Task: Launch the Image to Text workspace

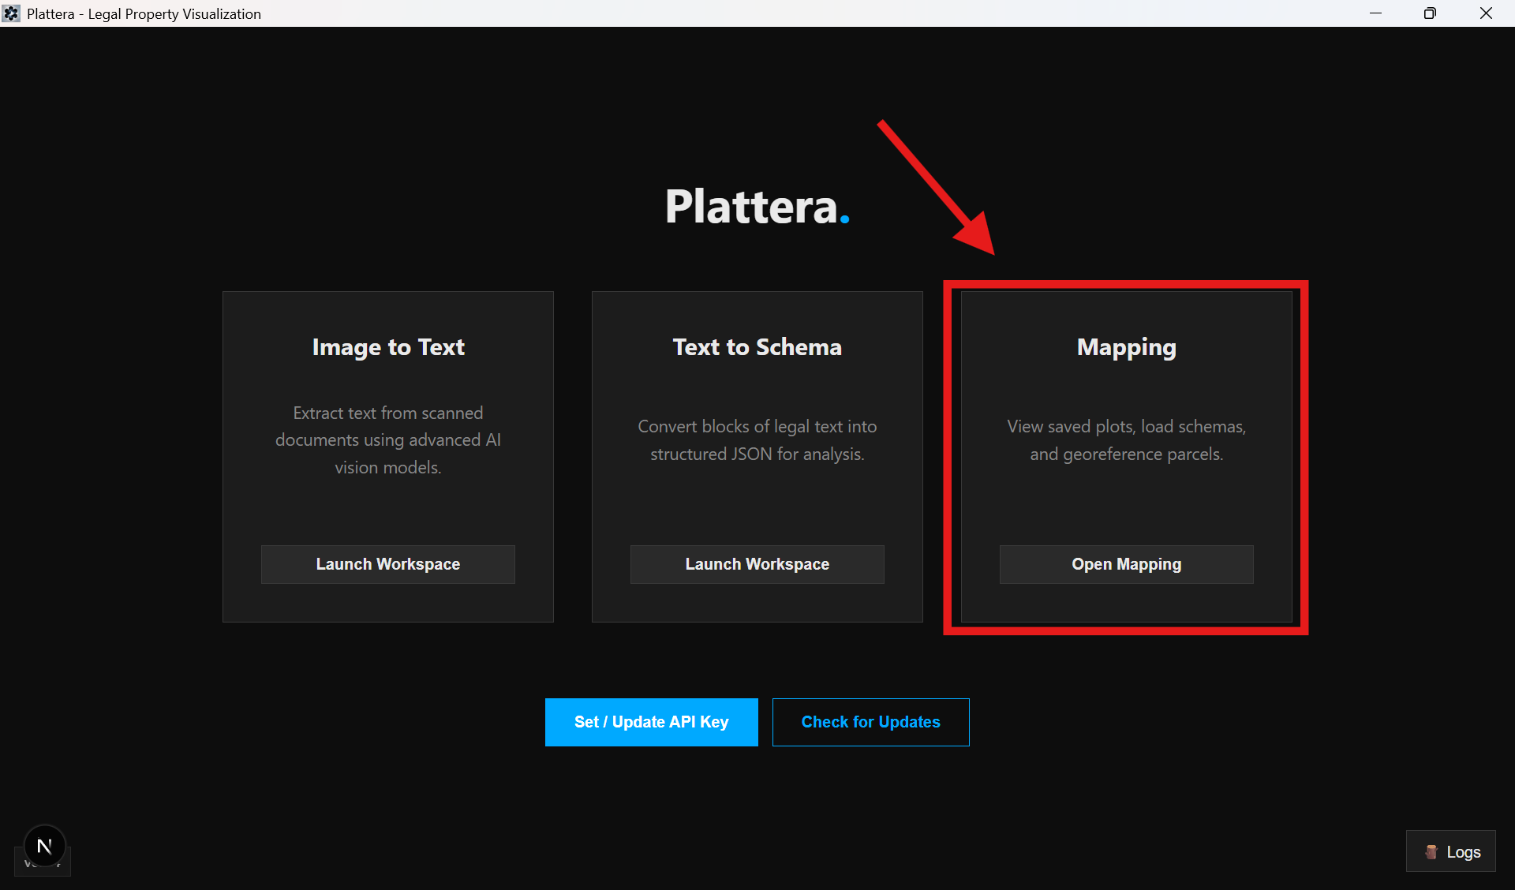Action: pos(387,564)
